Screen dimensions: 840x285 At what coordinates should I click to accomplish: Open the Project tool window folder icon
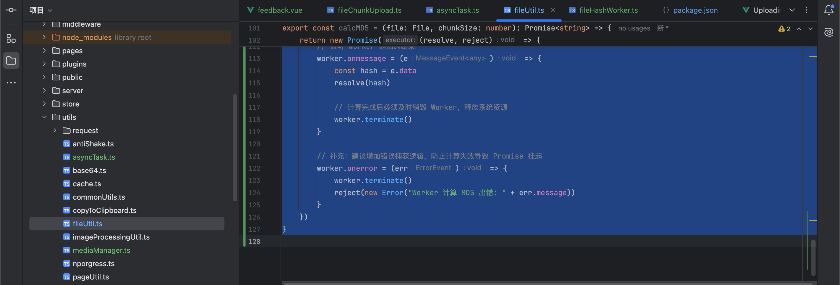coord(11,60)
